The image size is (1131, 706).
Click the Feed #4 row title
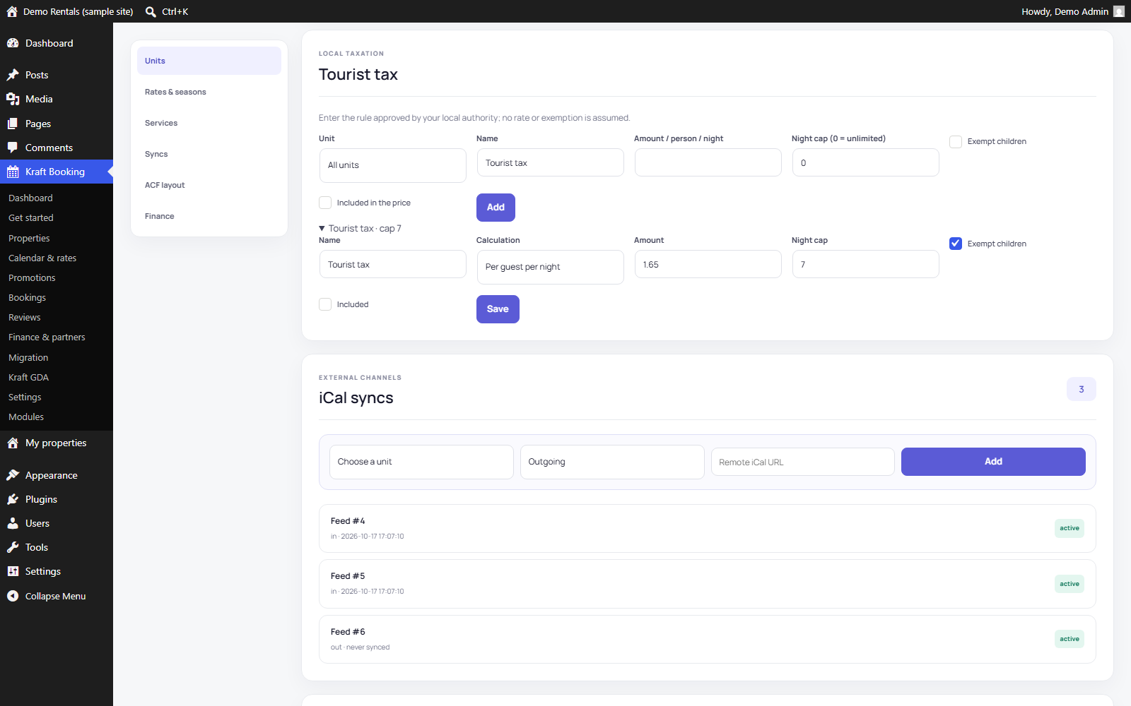click(348, 521)
